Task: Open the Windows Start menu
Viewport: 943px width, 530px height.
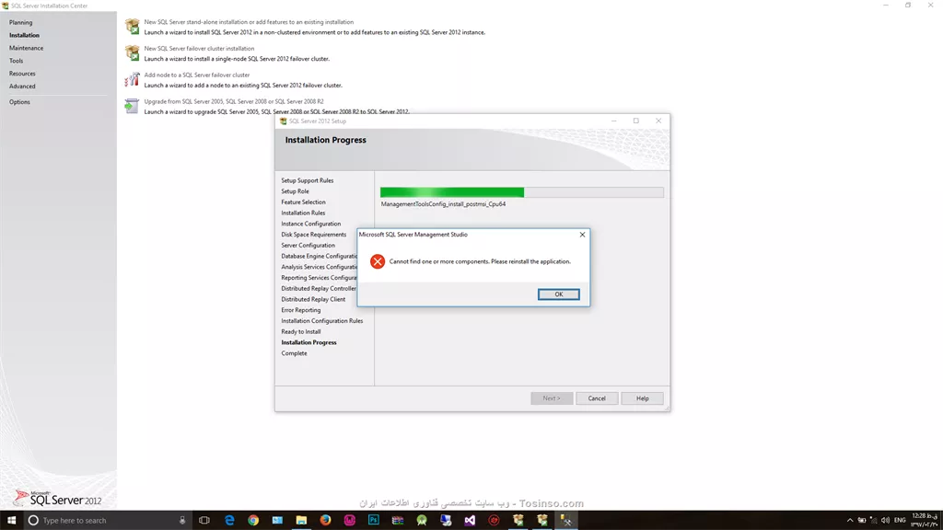Action: pyautogui.click(x=11, y=521)
